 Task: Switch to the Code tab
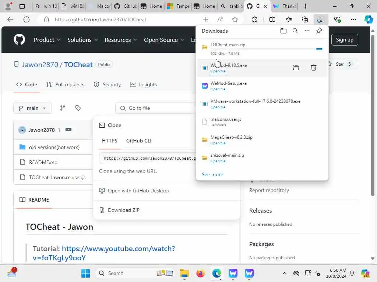[x=27, y=85]
